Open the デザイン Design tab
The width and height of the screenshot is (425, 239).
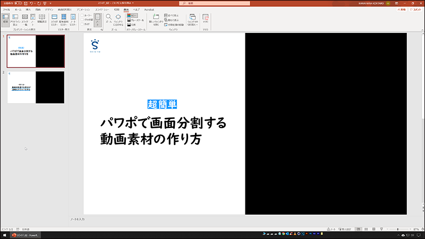click(x=49, y=10)
